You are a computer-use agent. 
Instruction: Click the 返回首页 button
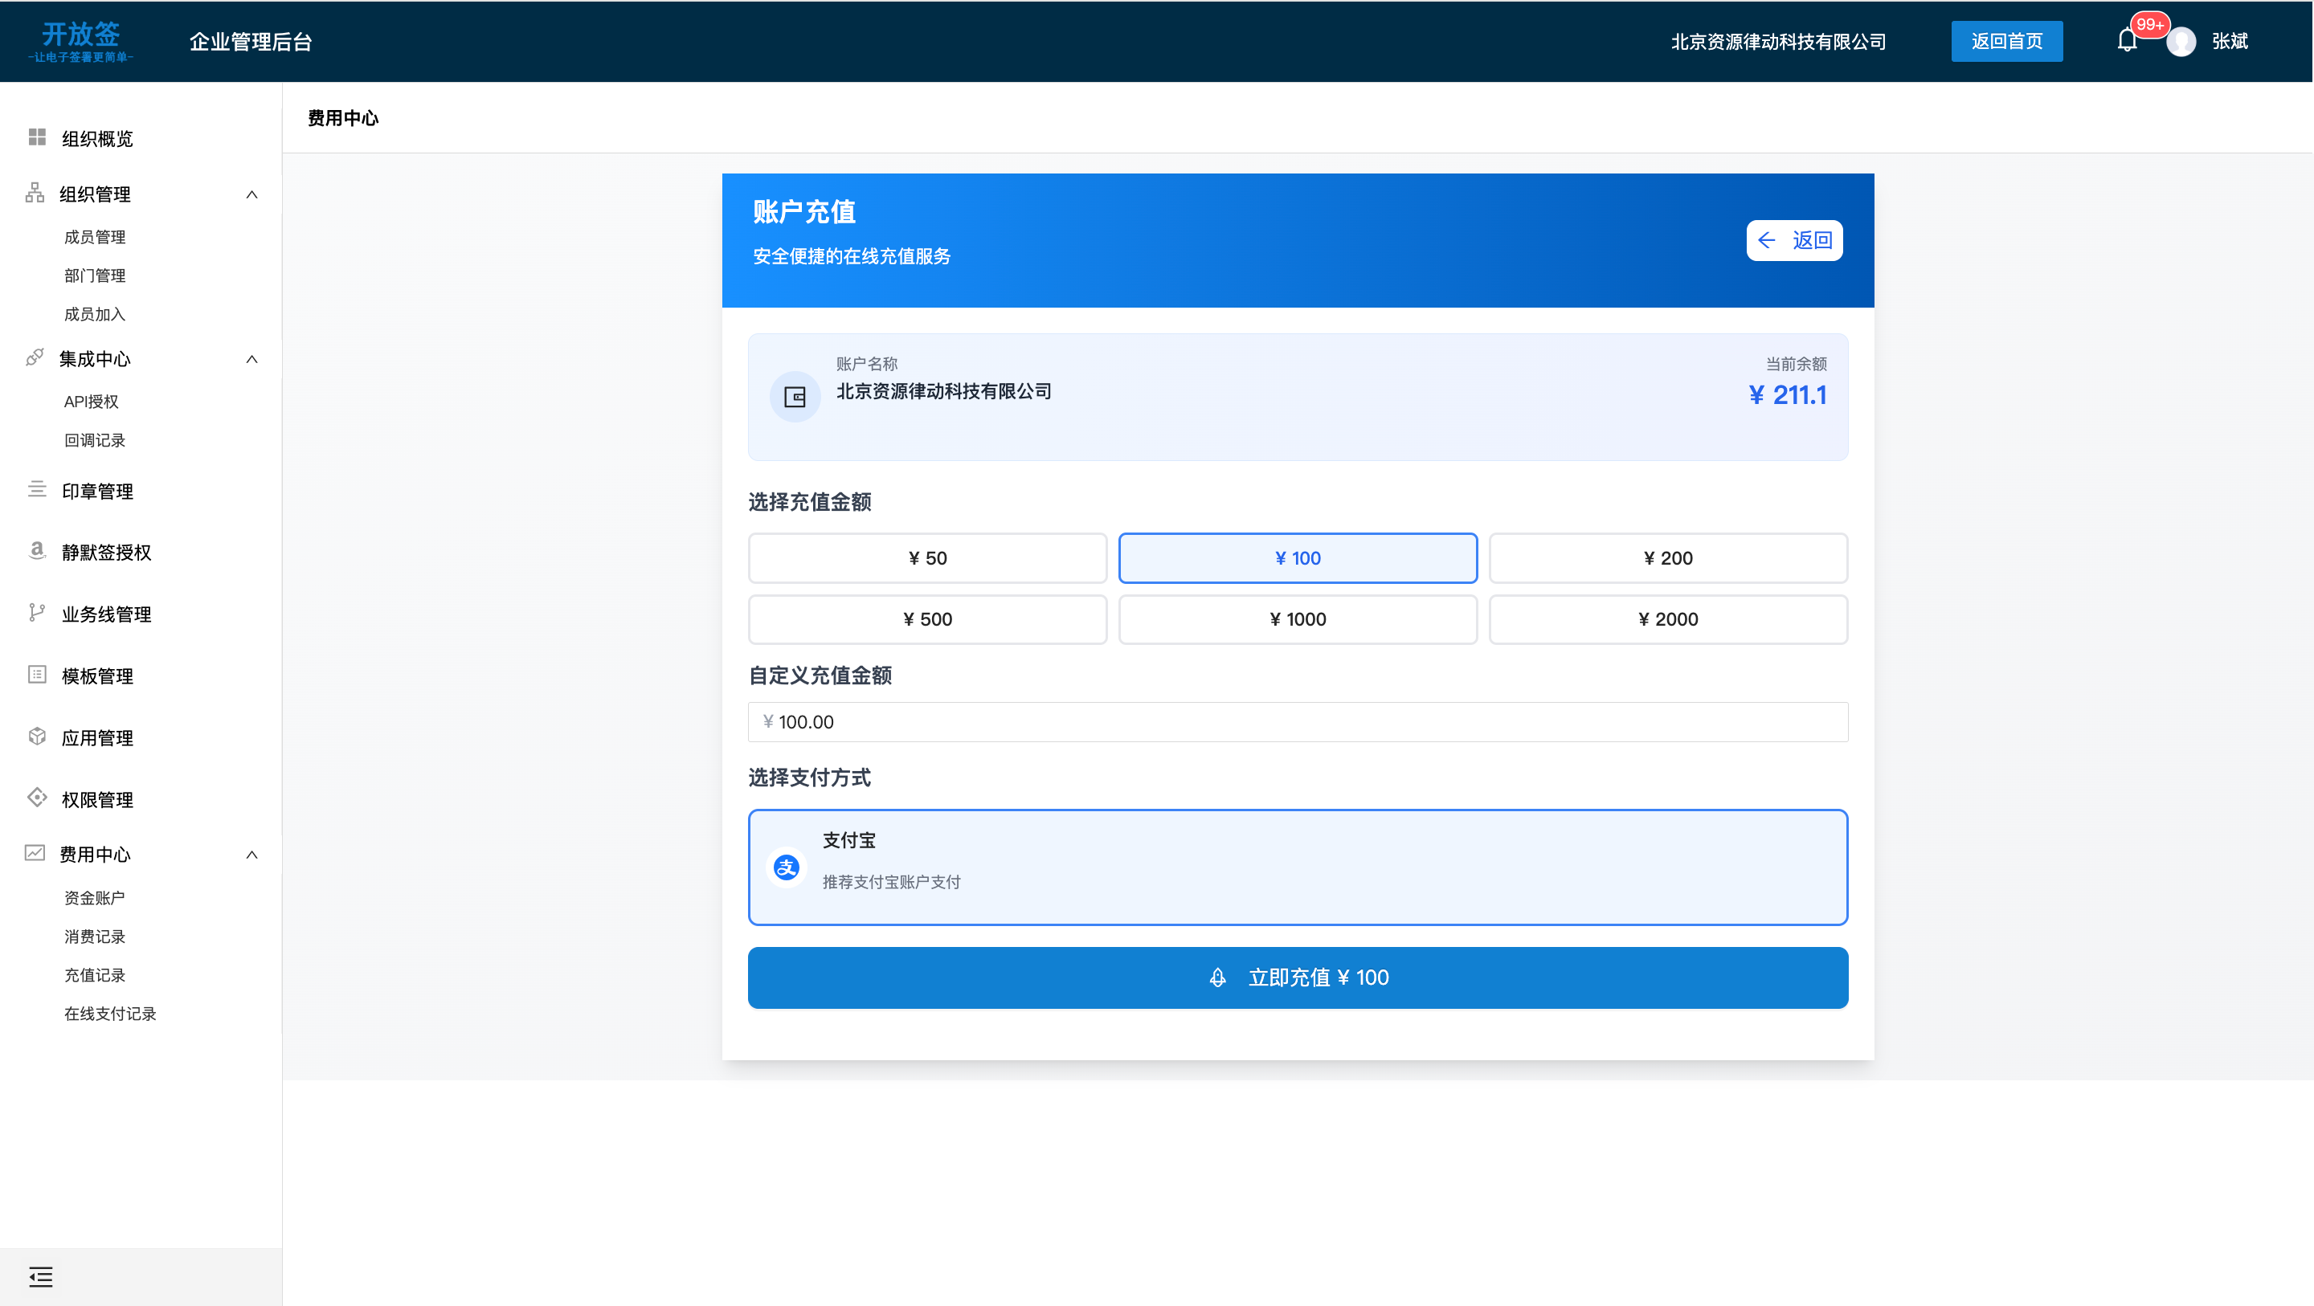point(2006,41)
